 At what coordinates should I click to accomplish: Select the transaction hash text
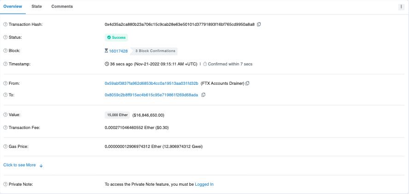180,24
